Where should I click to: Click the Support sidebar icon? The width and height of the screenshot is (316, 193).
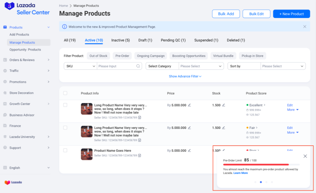tap(5, 148)
